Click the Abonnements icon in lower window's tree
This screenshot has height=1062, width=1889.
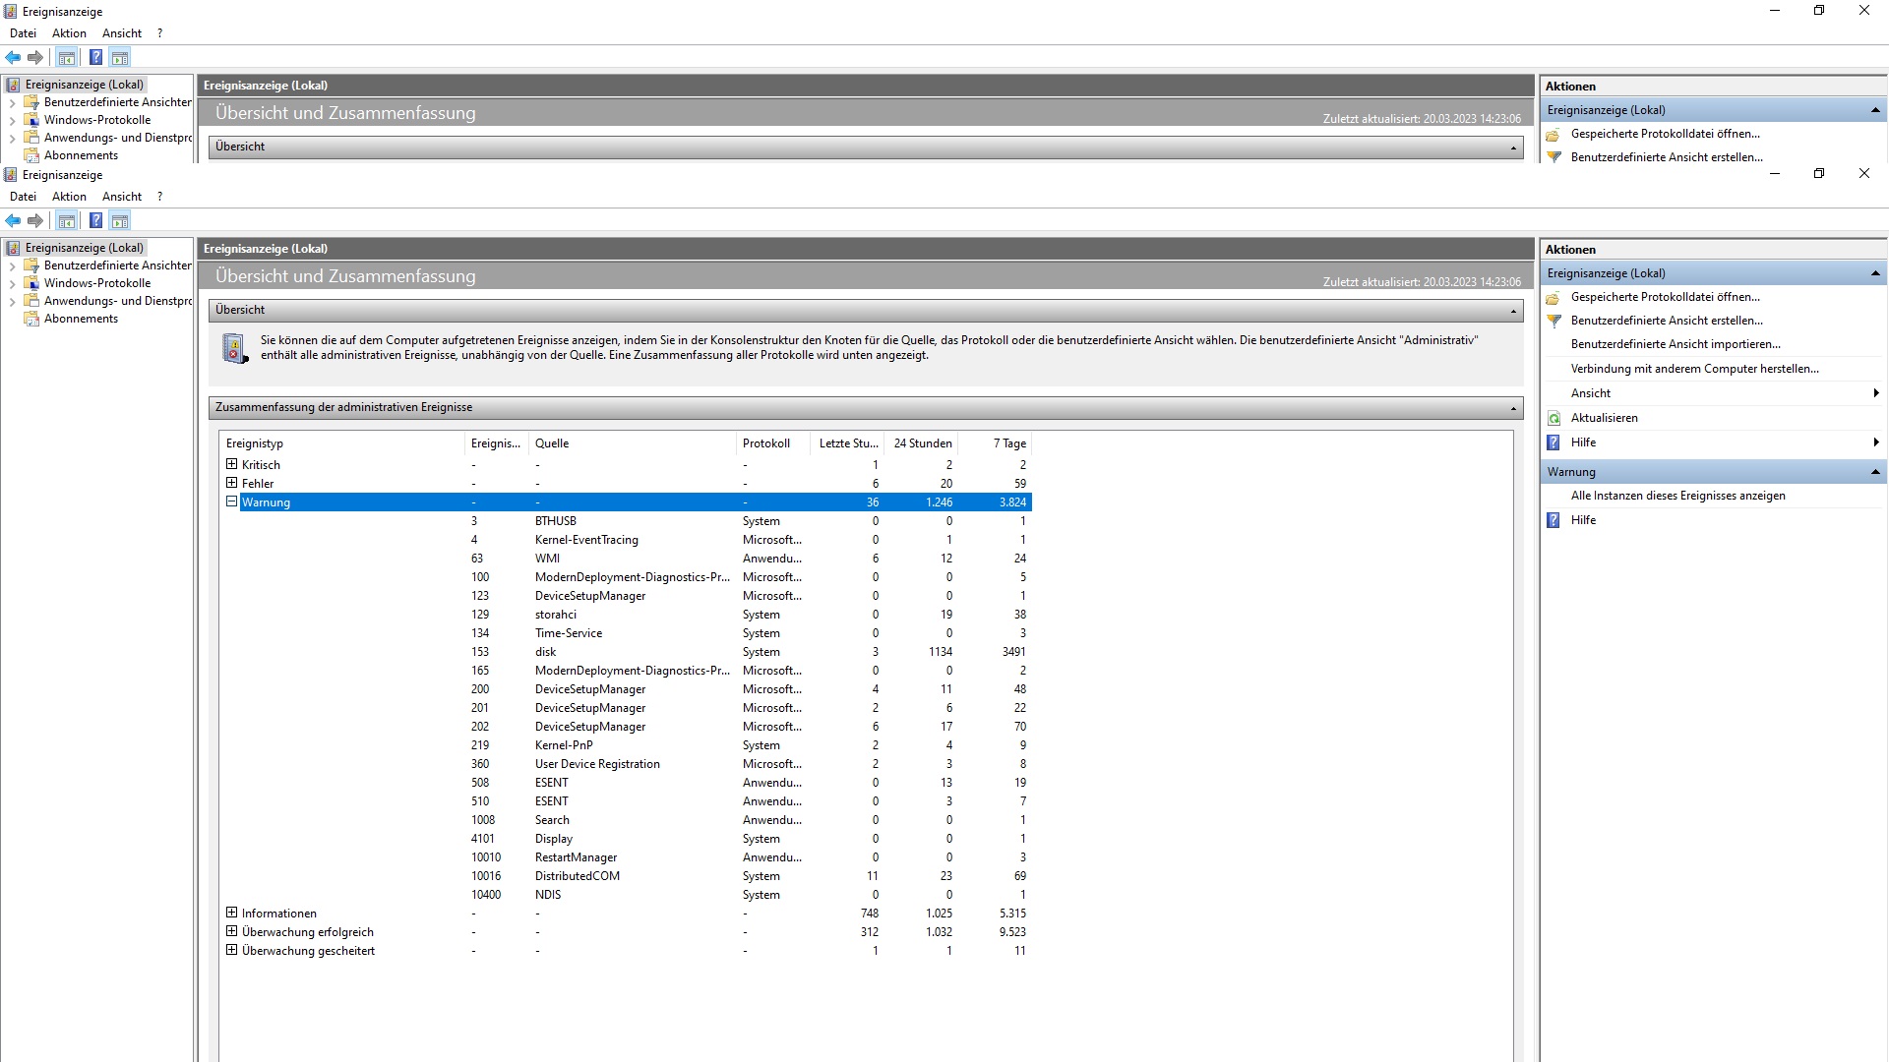coord(31,319)
